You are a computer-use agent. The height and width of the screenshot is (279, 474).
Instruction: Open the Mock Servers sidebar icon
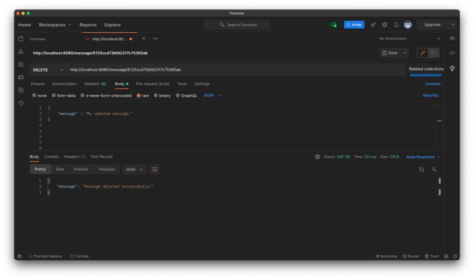(x=20, y=77)
